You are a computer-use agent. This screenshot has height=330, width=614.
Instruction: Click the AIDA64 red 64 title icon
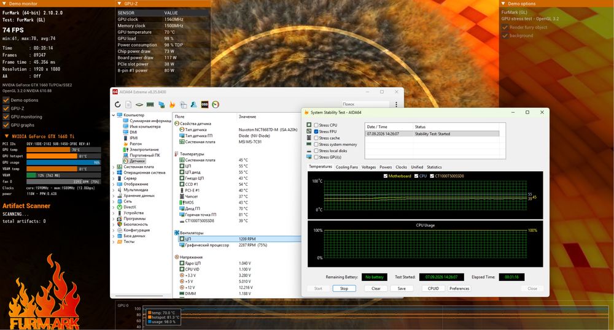[115, 92]
